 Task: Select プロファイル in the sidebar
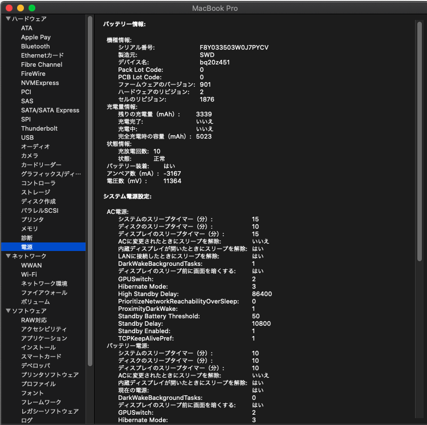coord(38,384)
